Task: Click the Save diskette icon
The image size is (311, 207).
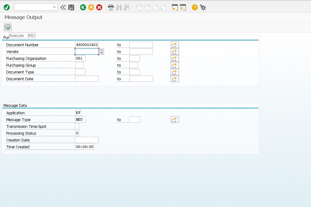Action: [71, 7]
